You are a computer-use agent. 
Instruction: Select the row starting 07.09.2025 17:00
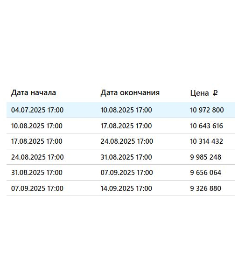121,188
